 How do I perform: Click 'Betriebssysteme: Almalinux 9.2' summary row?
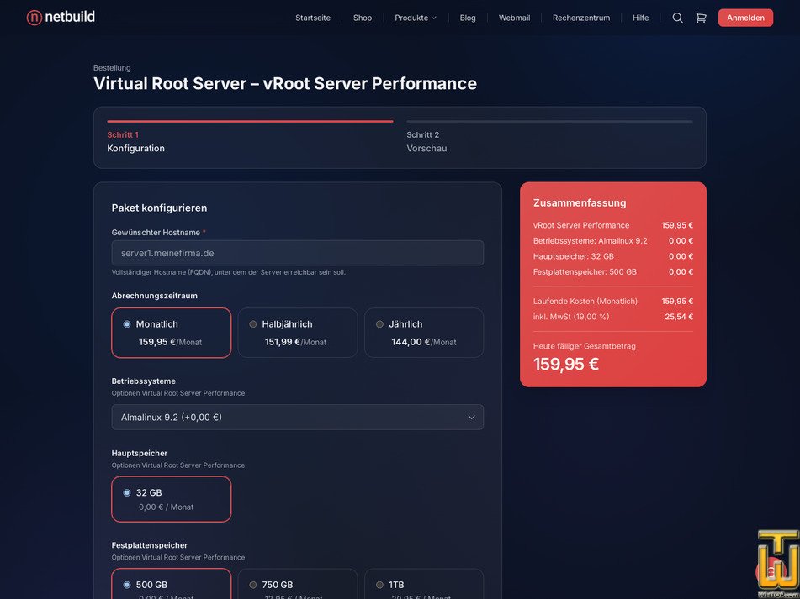(x=612, y=240)
